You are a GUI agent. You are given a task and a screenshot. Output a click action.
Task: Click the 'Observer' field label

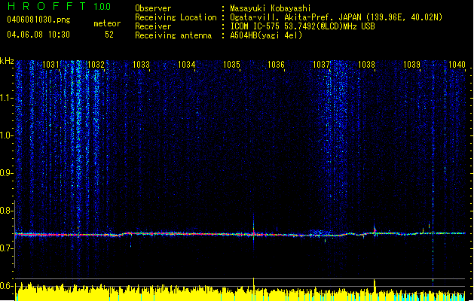point(153,8)
